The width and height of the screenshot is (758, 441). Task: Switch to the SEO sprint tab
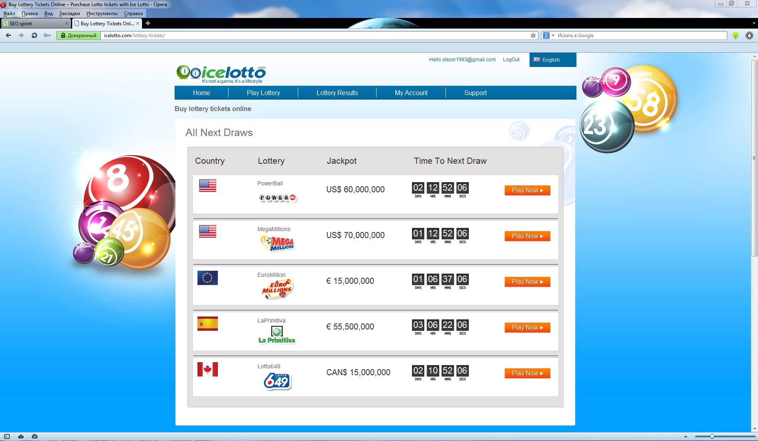35,23
